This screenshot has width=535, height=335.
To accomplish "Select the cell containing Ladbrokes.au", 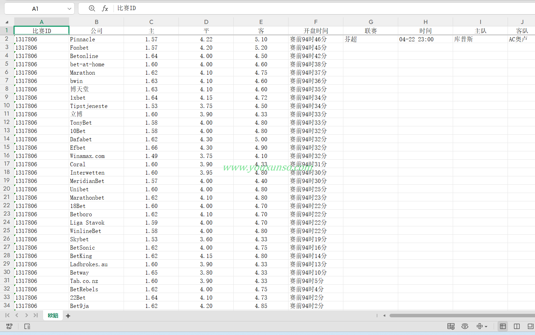I will click(x=97, y=264).
